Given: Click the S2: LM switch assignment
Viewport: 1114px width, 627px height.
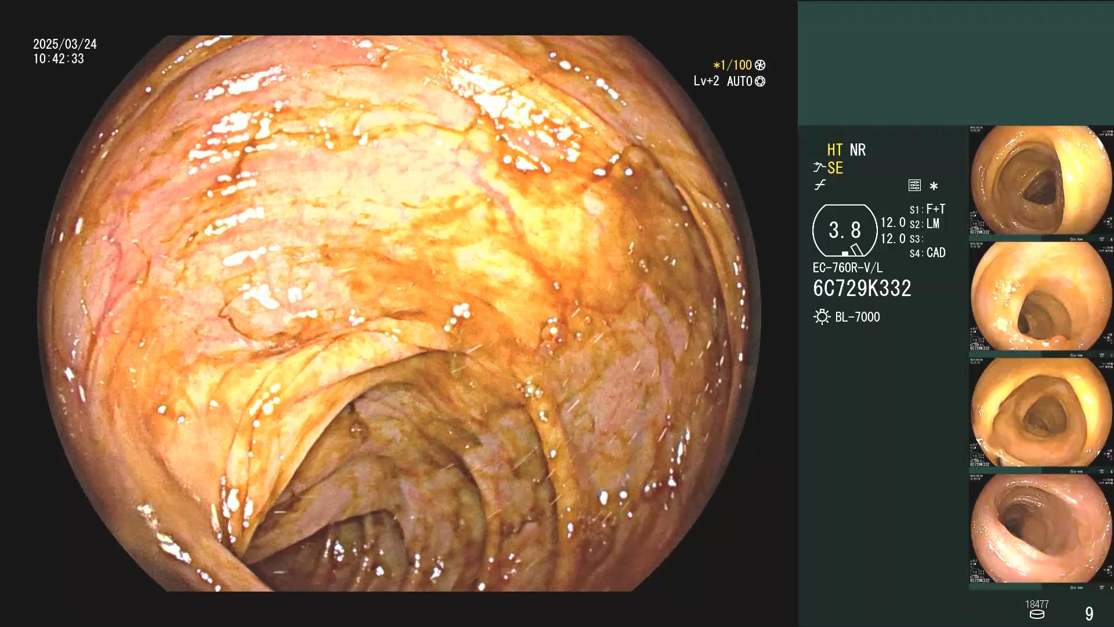Looking at the screenshot, I should [x=924, y=224].
